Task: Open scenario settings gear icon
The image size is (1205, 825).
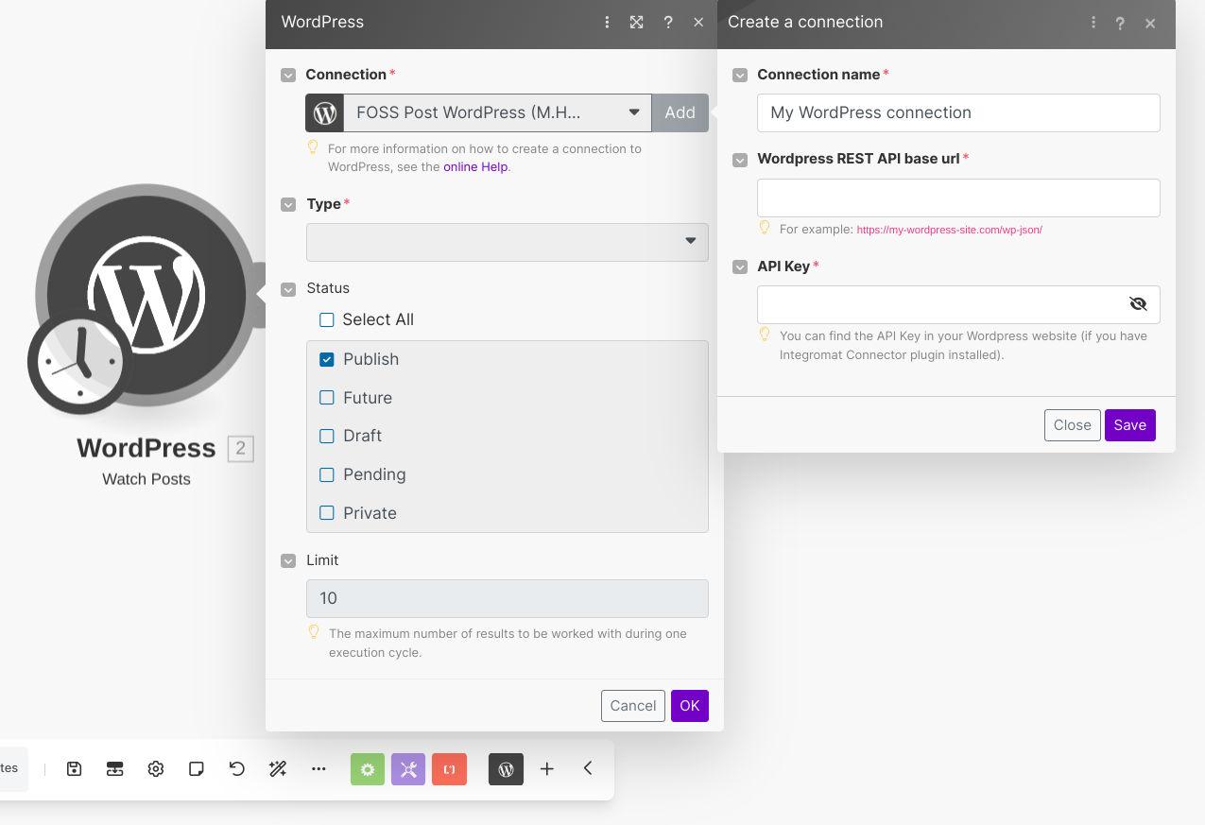Action: (x=156, y=769)
